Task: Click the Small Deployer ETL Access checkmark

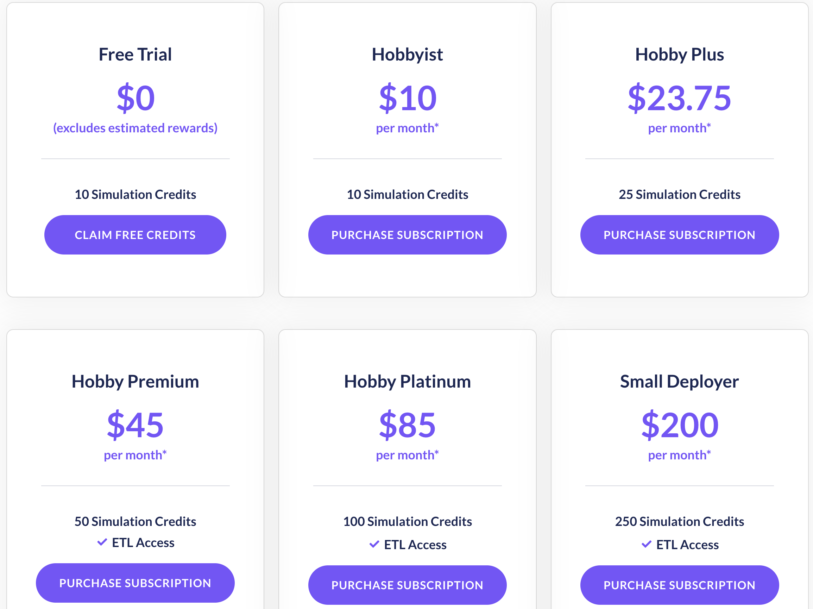Action: [646, 544]
